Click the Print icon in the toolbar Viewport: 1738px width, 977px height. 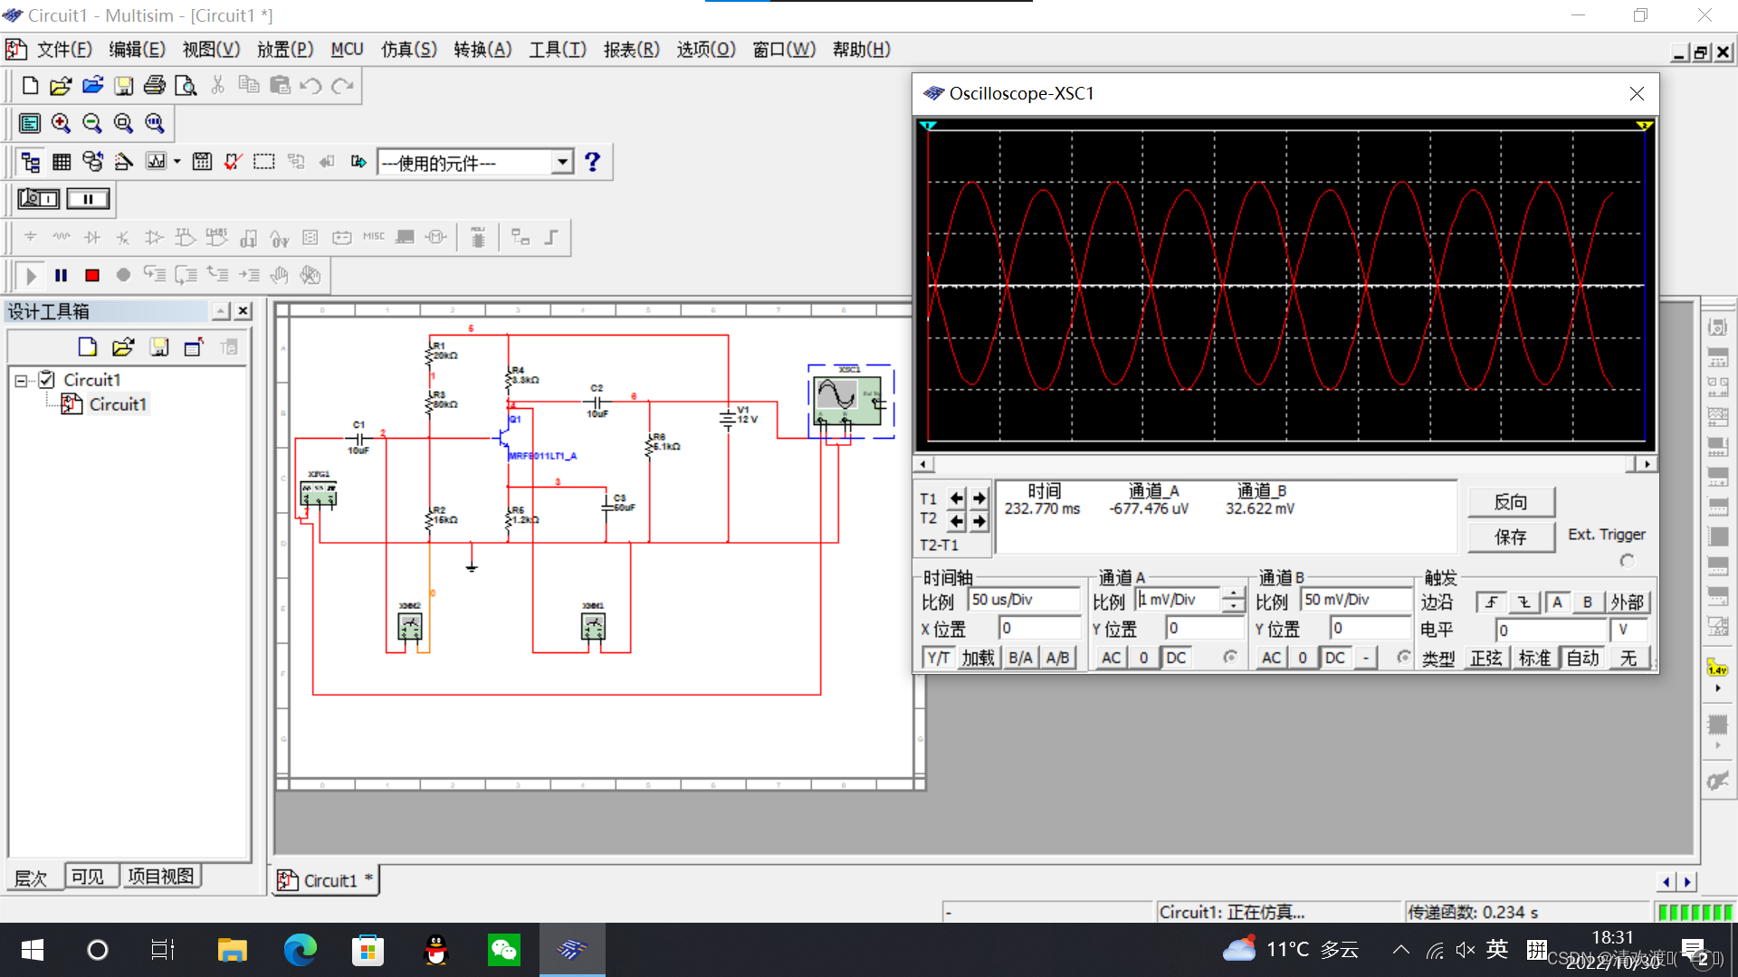coord(155,86)
